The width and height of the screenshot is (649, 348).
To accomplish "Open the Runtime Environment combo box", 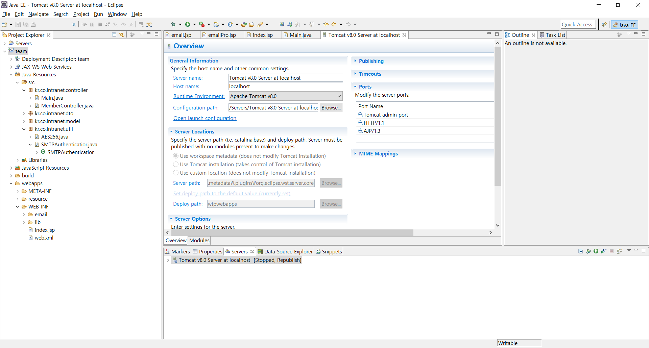I will pyautogui.click(x=286, y=96).
